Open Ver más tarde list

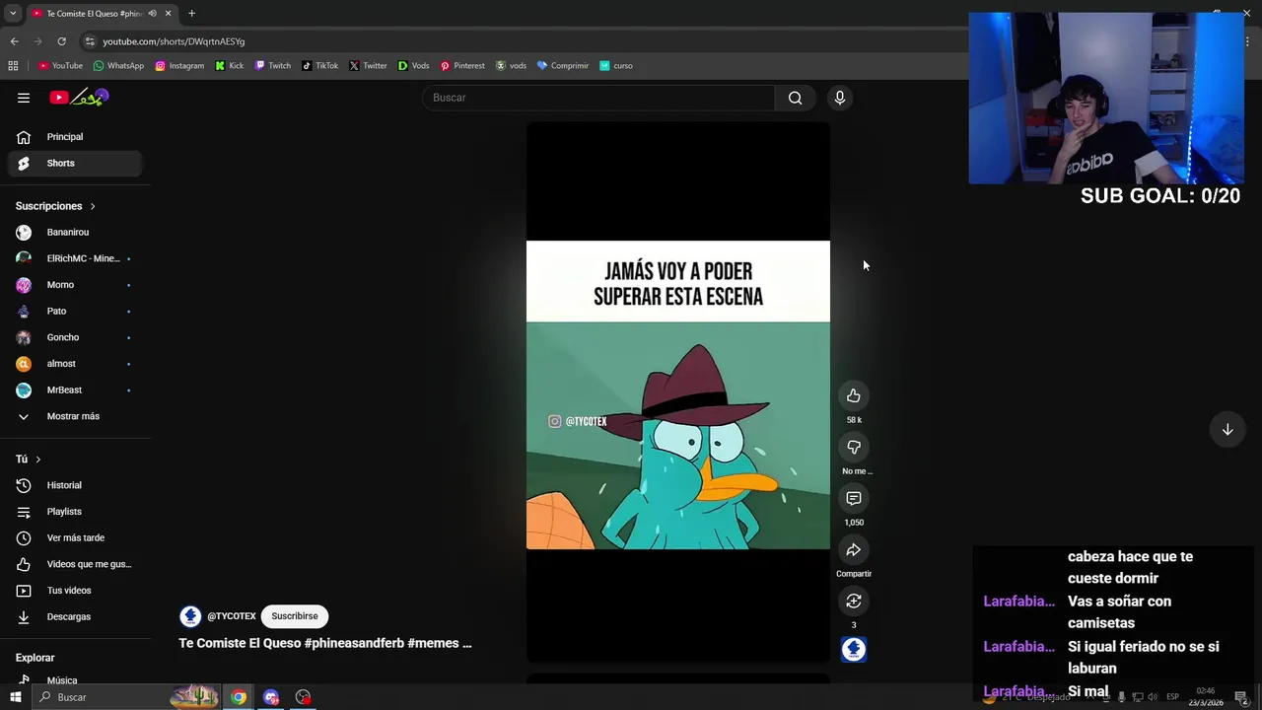(77, 537)
